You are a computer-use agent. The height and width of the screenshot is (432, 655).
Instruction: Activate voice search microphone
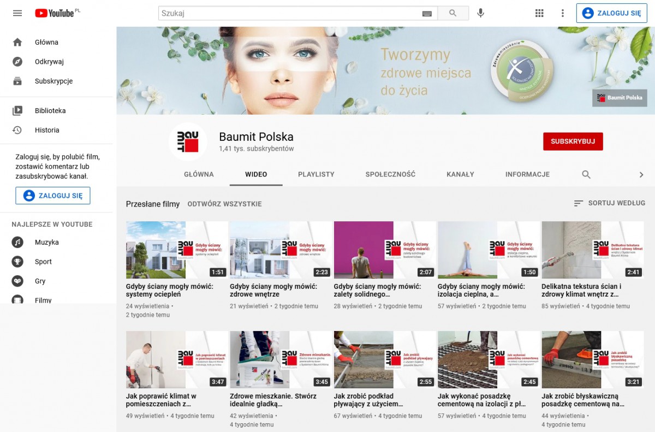point(480,13)
